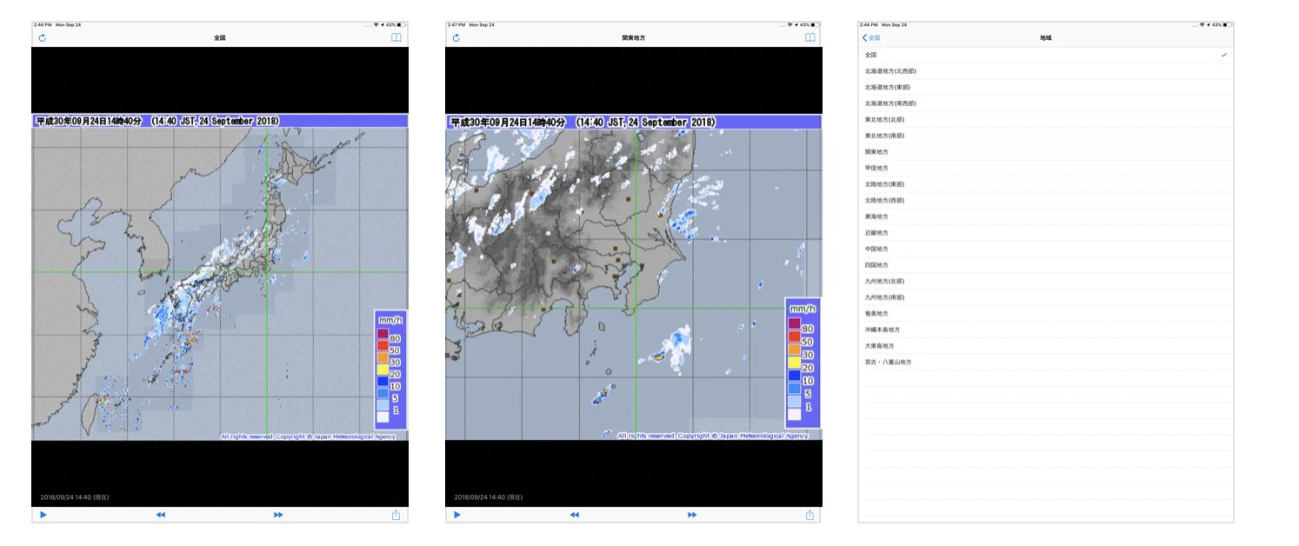Image resolution: width=1299 pixels, height=546 pixels.
Task: Reload the 関東地方 radar with the refresh icon
Action: tap(456, 38)
